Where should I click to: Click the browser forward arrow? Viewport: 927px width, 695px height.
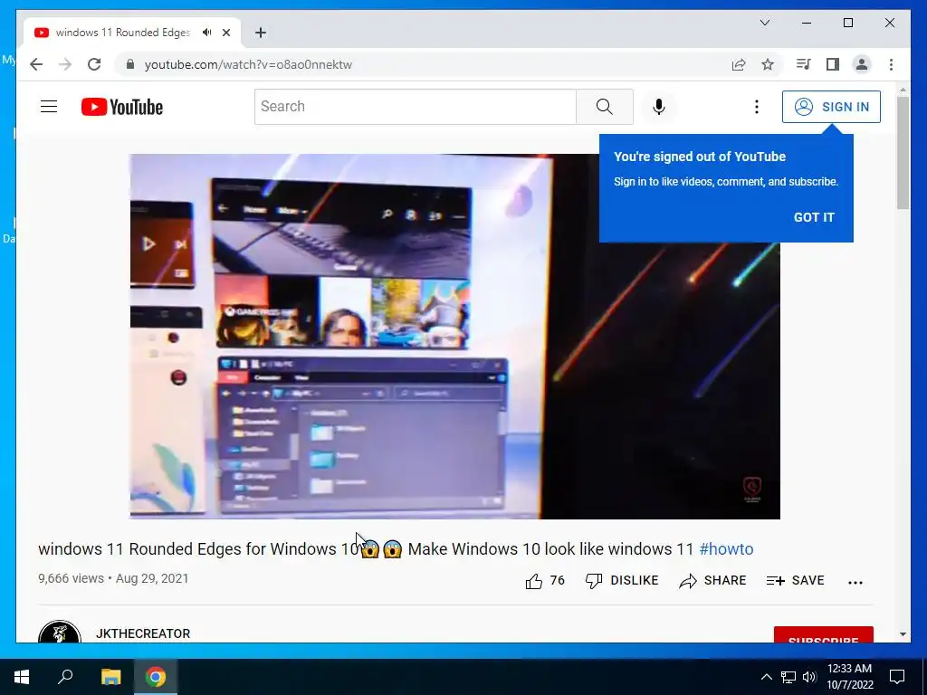coord(65,64)
